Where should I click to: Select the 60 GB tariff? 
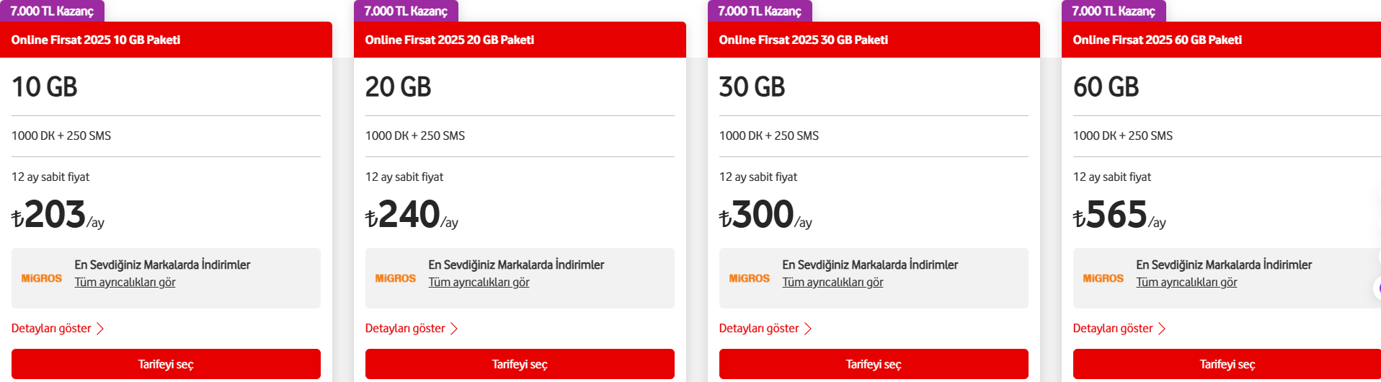[x=1227, y=364]
